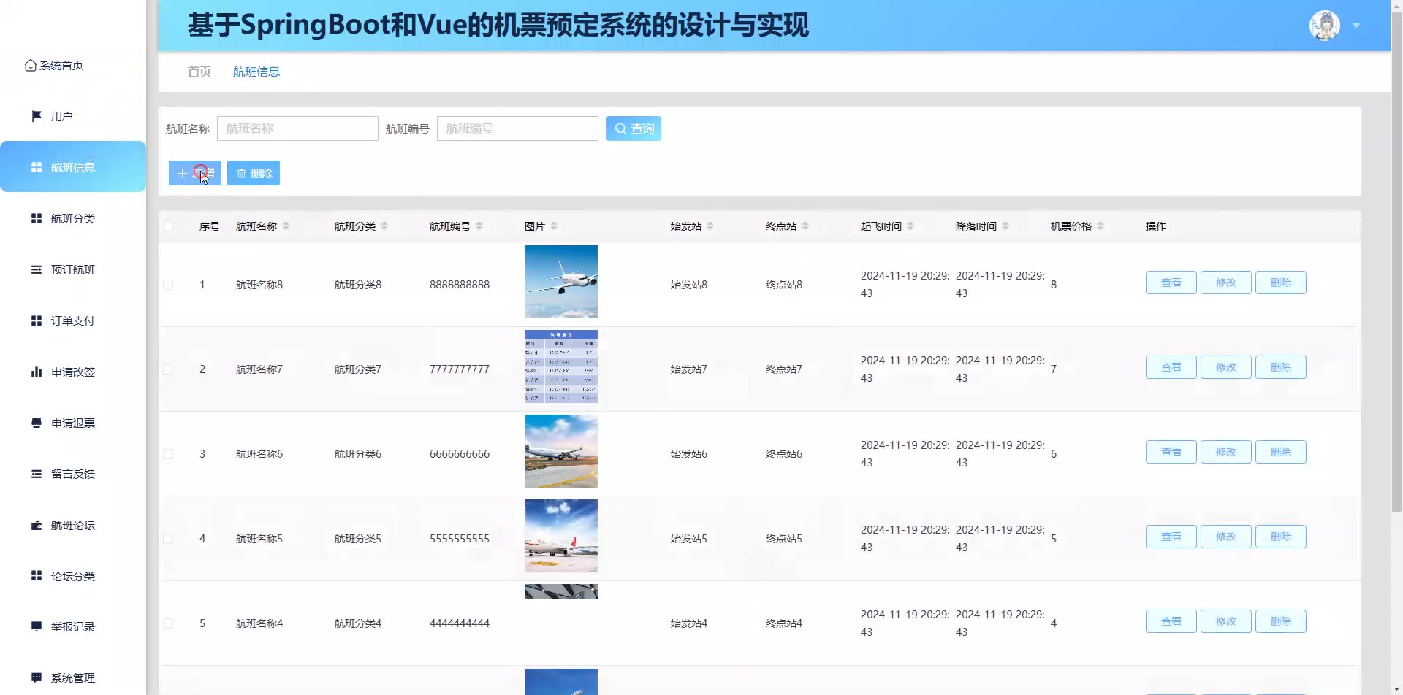
Task: Sort by the 航班名称 column arrows
Action: click(286, 226)
